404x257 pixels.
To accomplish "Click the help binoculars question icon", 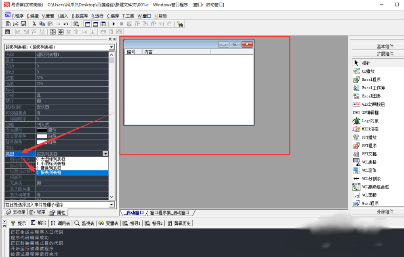I will coord(180,24).
